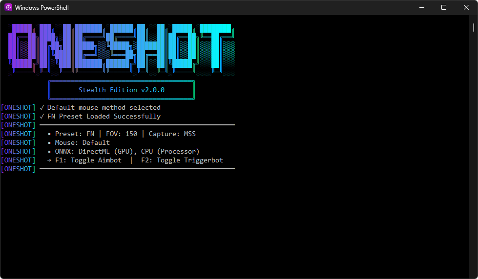Click the Preset: FN text
478x279 pixels.
tap(75, 134)
